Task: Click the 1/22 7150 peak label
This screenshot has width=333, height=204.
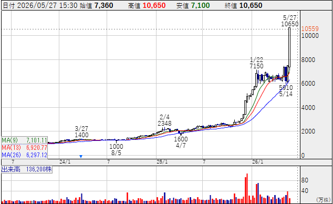Action: [x=256, y=63]
